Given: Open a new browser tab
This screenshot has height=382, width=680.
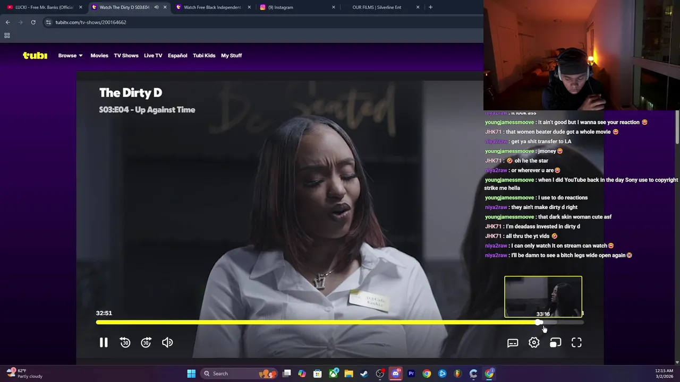Looking at the screenshot, I should 430,7.
